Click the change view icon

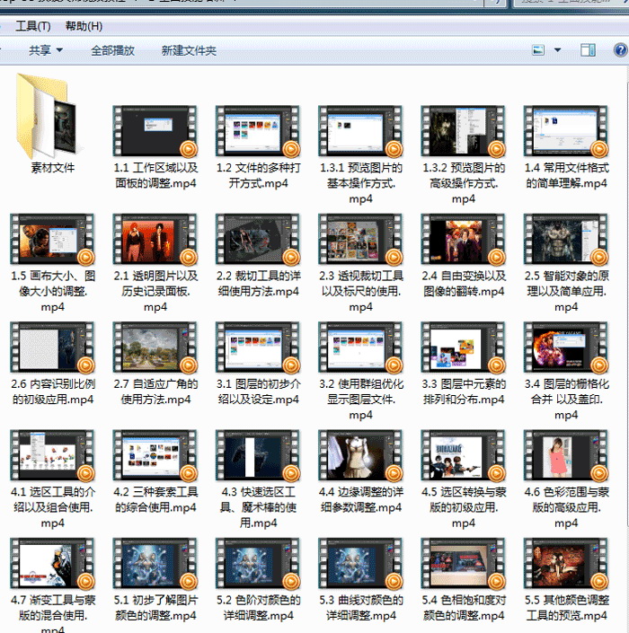coord(538,50)
